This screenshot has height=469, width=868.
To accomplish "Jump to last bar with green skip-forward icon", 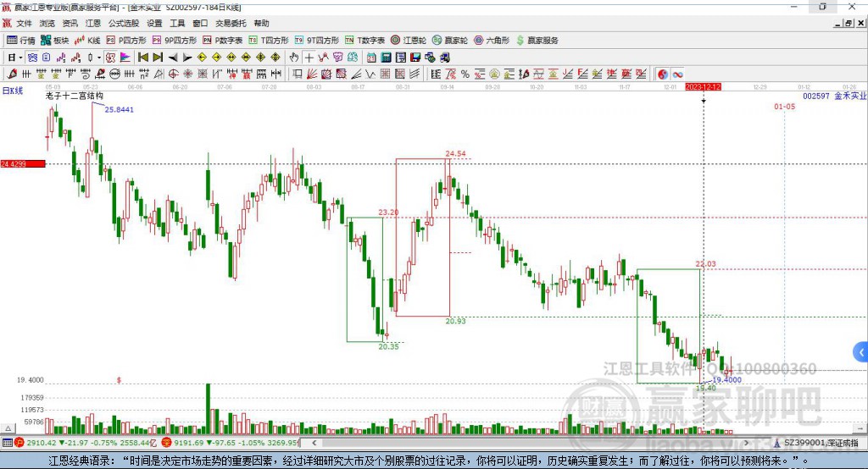I will [158, 57].
